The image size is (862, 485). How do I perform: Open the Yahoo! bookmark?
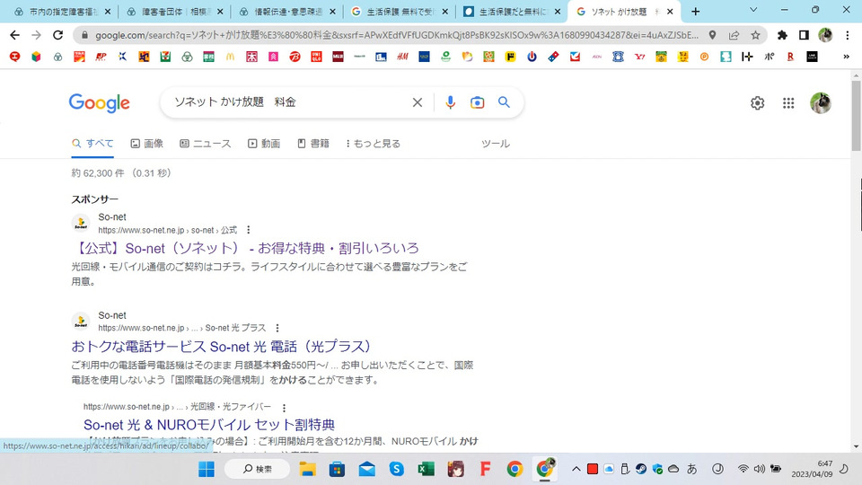(639, 57)
